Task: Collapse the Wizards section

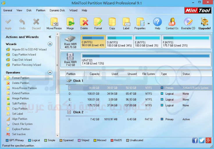Action: coord(50,44)
